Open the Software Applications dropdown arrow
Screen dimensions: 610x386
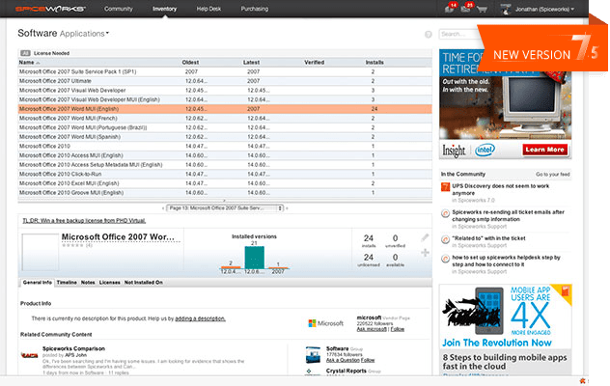pos(107,34)
